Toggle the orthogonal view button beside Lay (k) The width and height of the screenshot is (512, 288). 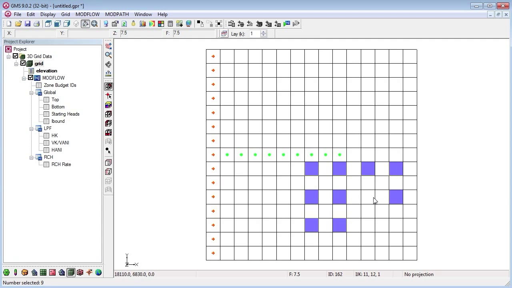point(224,34)
